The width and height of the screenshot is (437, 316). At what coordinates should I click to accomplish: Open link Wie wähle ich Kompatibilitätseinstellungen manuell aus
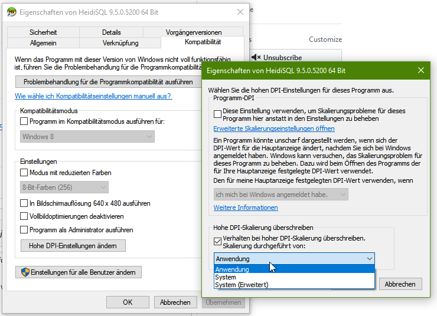tap(93, 96)
